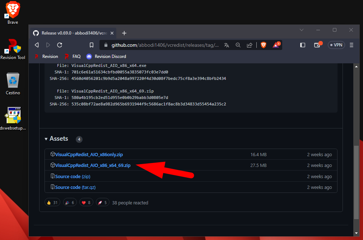Screen dimensions: 363x240
Task: Launch the dxwebsetup desktop file
Action: (13, 118)
